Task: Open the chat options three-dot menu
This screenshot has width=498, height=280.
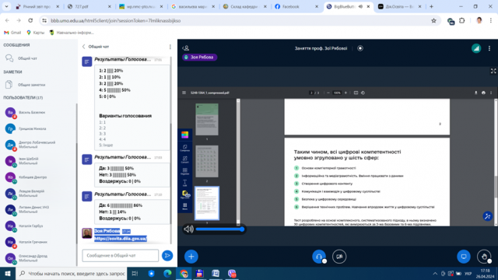Action: 170,47
